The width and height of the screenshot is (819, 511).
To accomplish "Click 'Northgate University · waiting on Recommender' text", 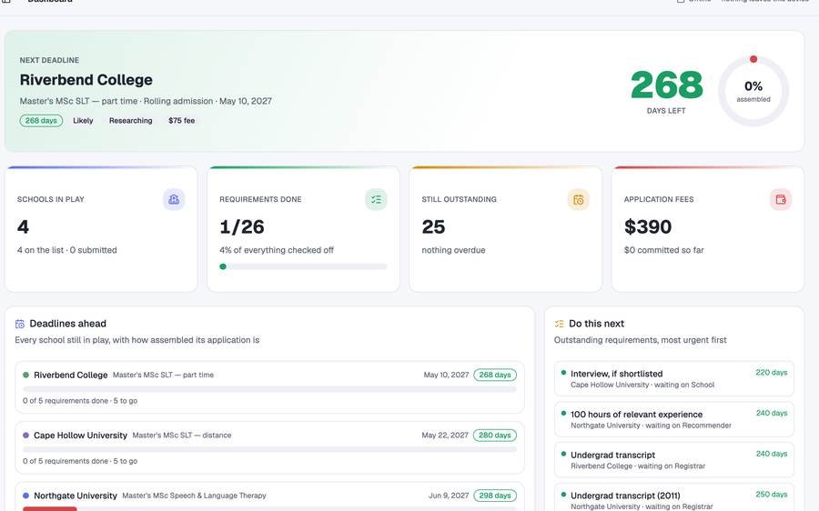I will point(651,426).
